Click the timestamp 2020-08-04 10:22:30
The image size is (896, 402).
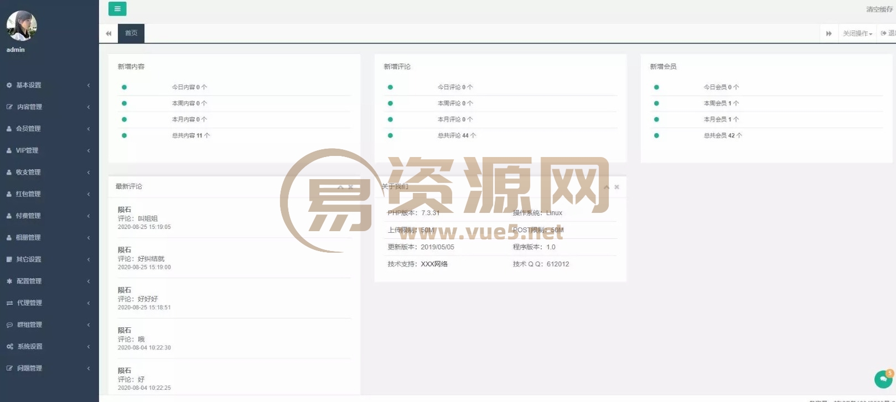click(x=144, y=348)
